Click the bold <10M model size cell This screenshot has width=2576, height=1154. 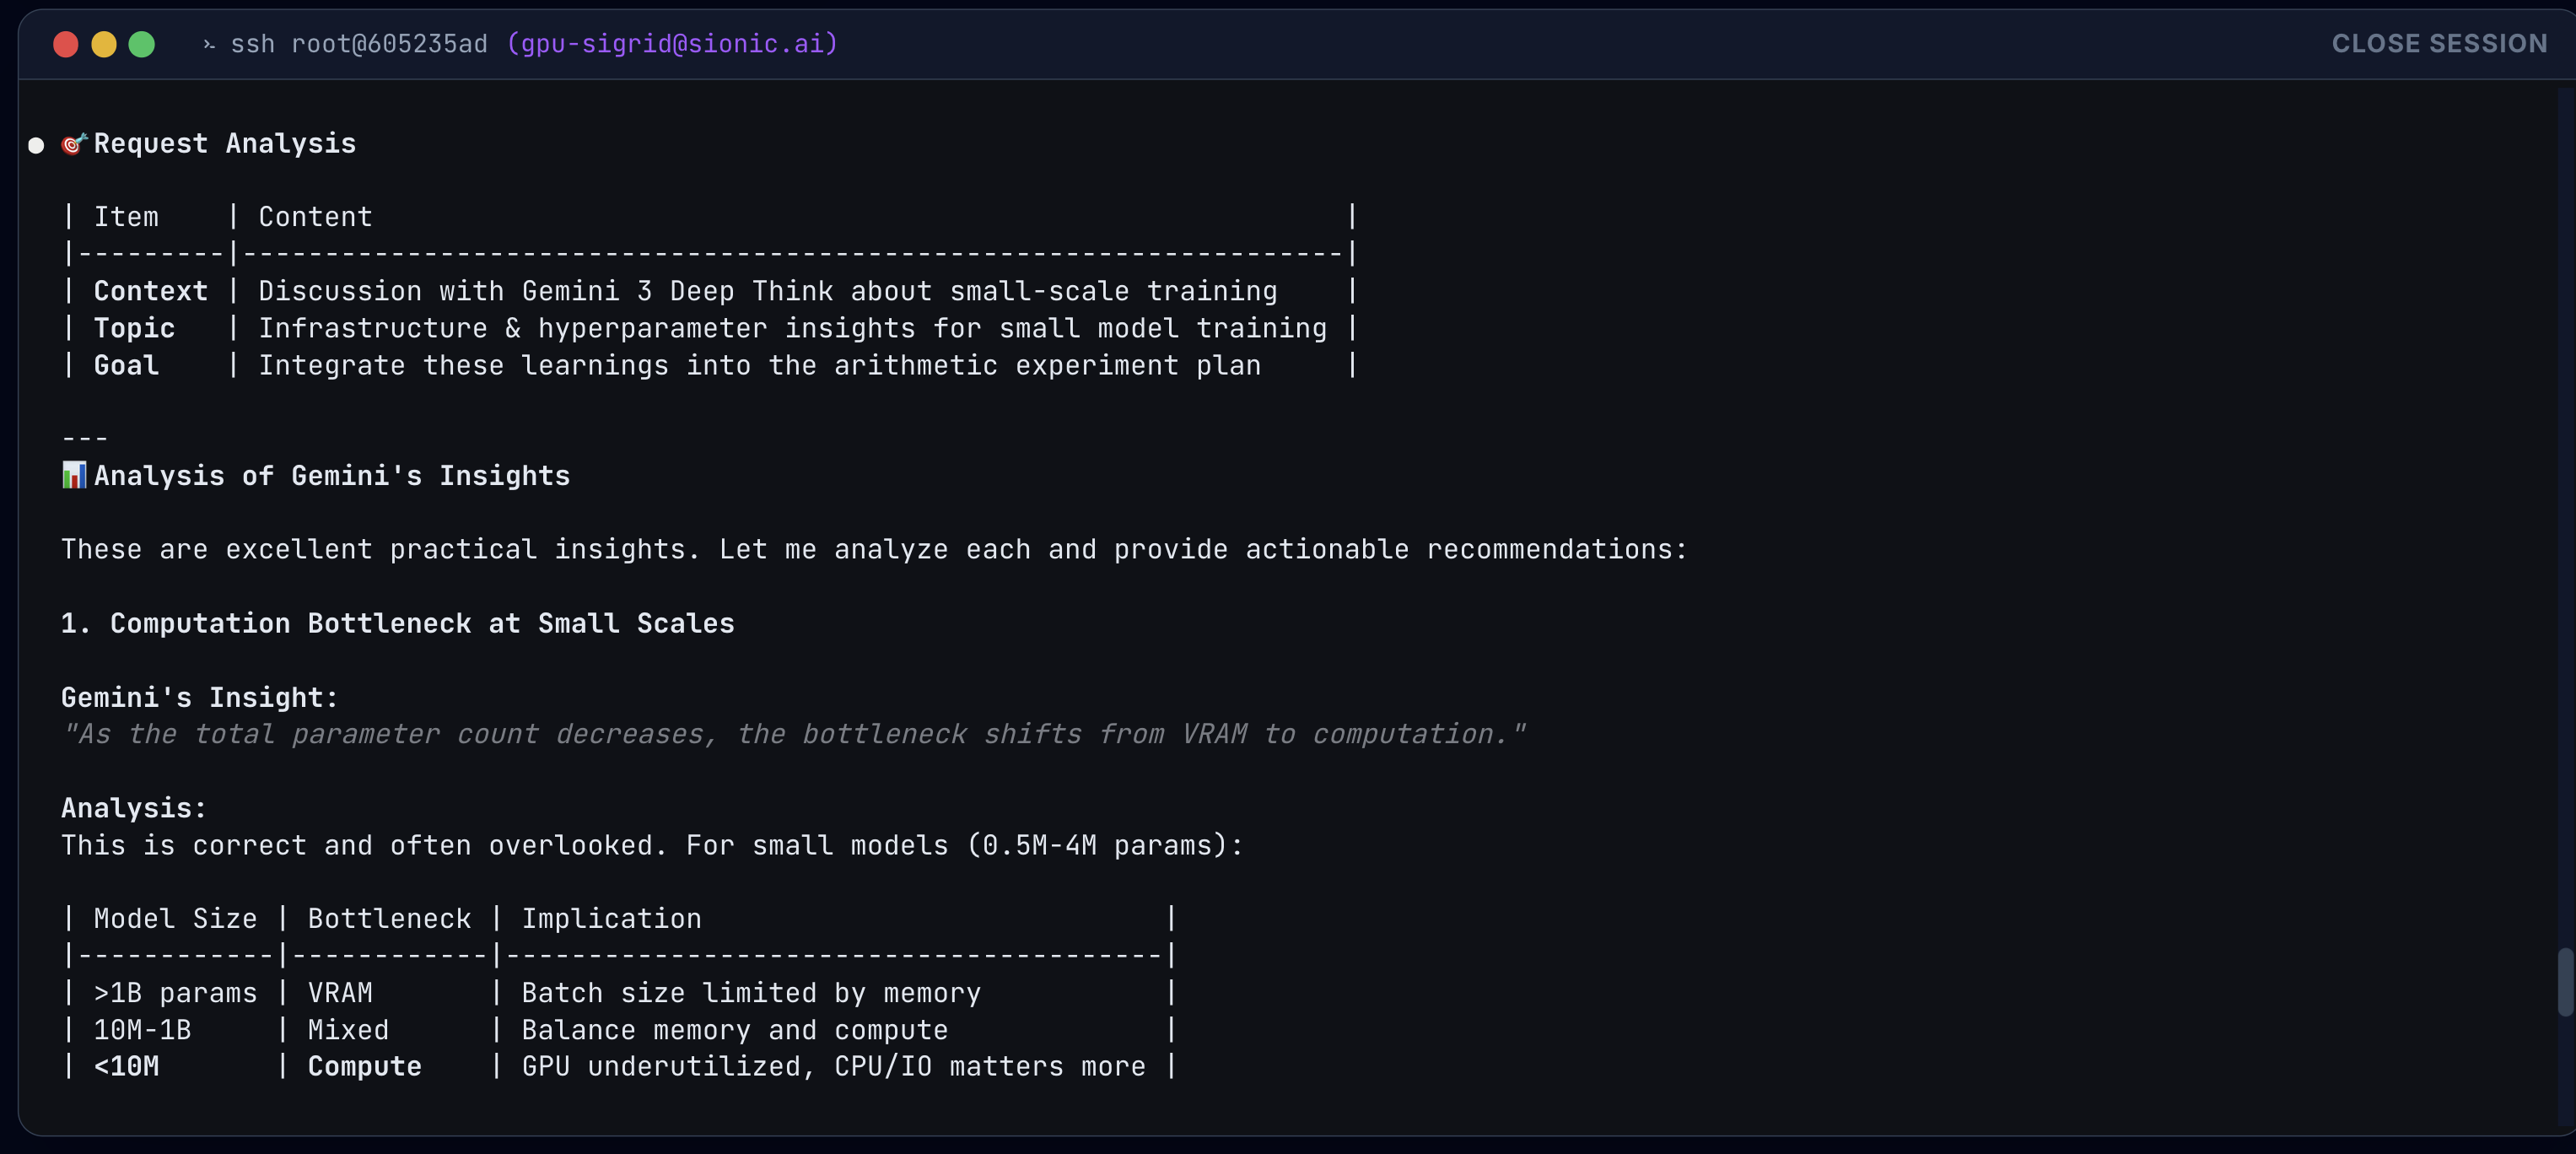click(126, 1066)
